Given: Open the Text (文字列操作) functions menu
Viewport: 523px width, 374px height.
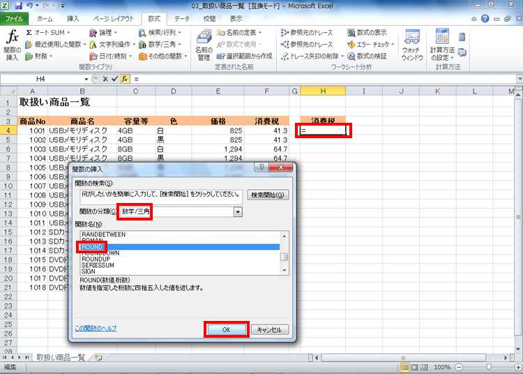Looking at the screenshot, I should point(112,45).
